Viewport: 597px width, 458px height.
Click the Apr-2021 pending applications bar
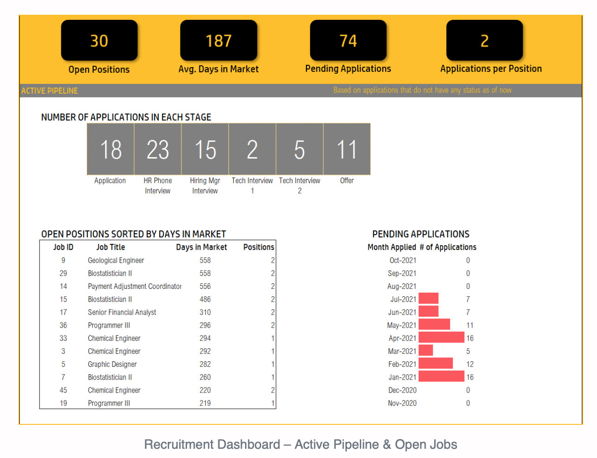[x=441, y=337]
